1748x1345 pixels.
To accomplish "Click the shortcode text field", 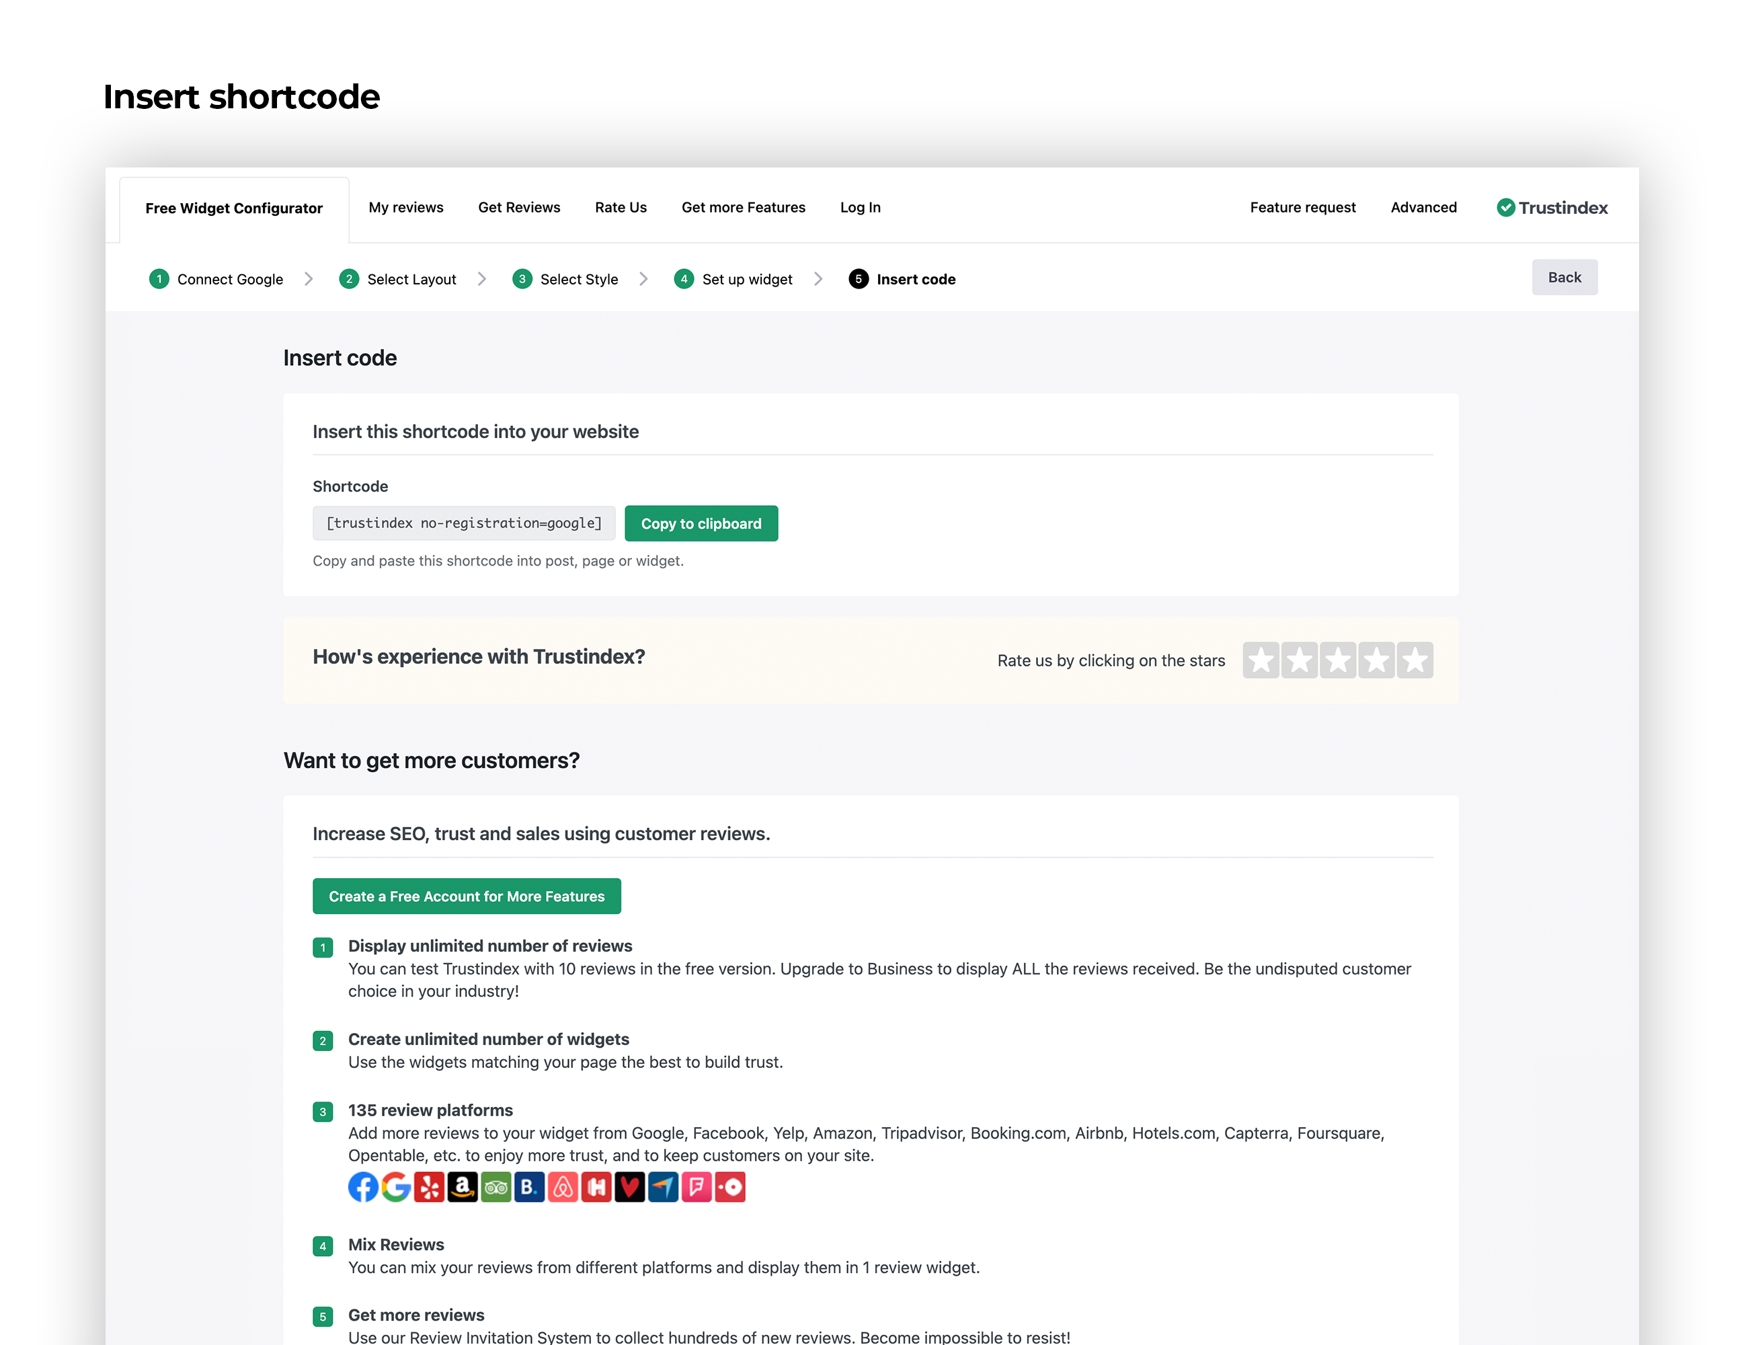I will point(464,524).
